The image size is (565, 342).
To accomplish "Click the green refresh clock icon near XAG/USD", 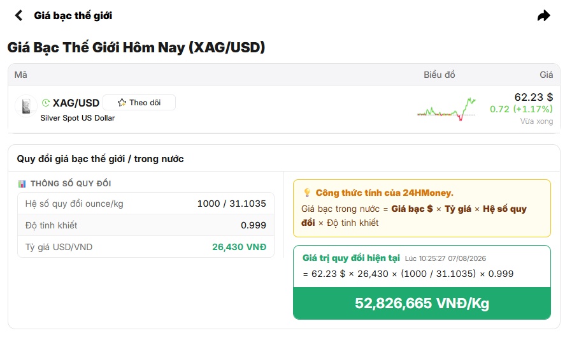I will click(46, 103).
